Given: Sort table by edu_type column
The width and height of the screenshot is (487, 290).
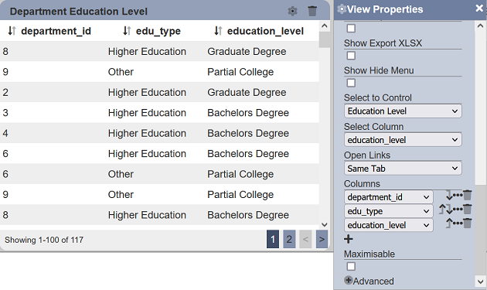Looking at the screenshot, I should point(127,30).
